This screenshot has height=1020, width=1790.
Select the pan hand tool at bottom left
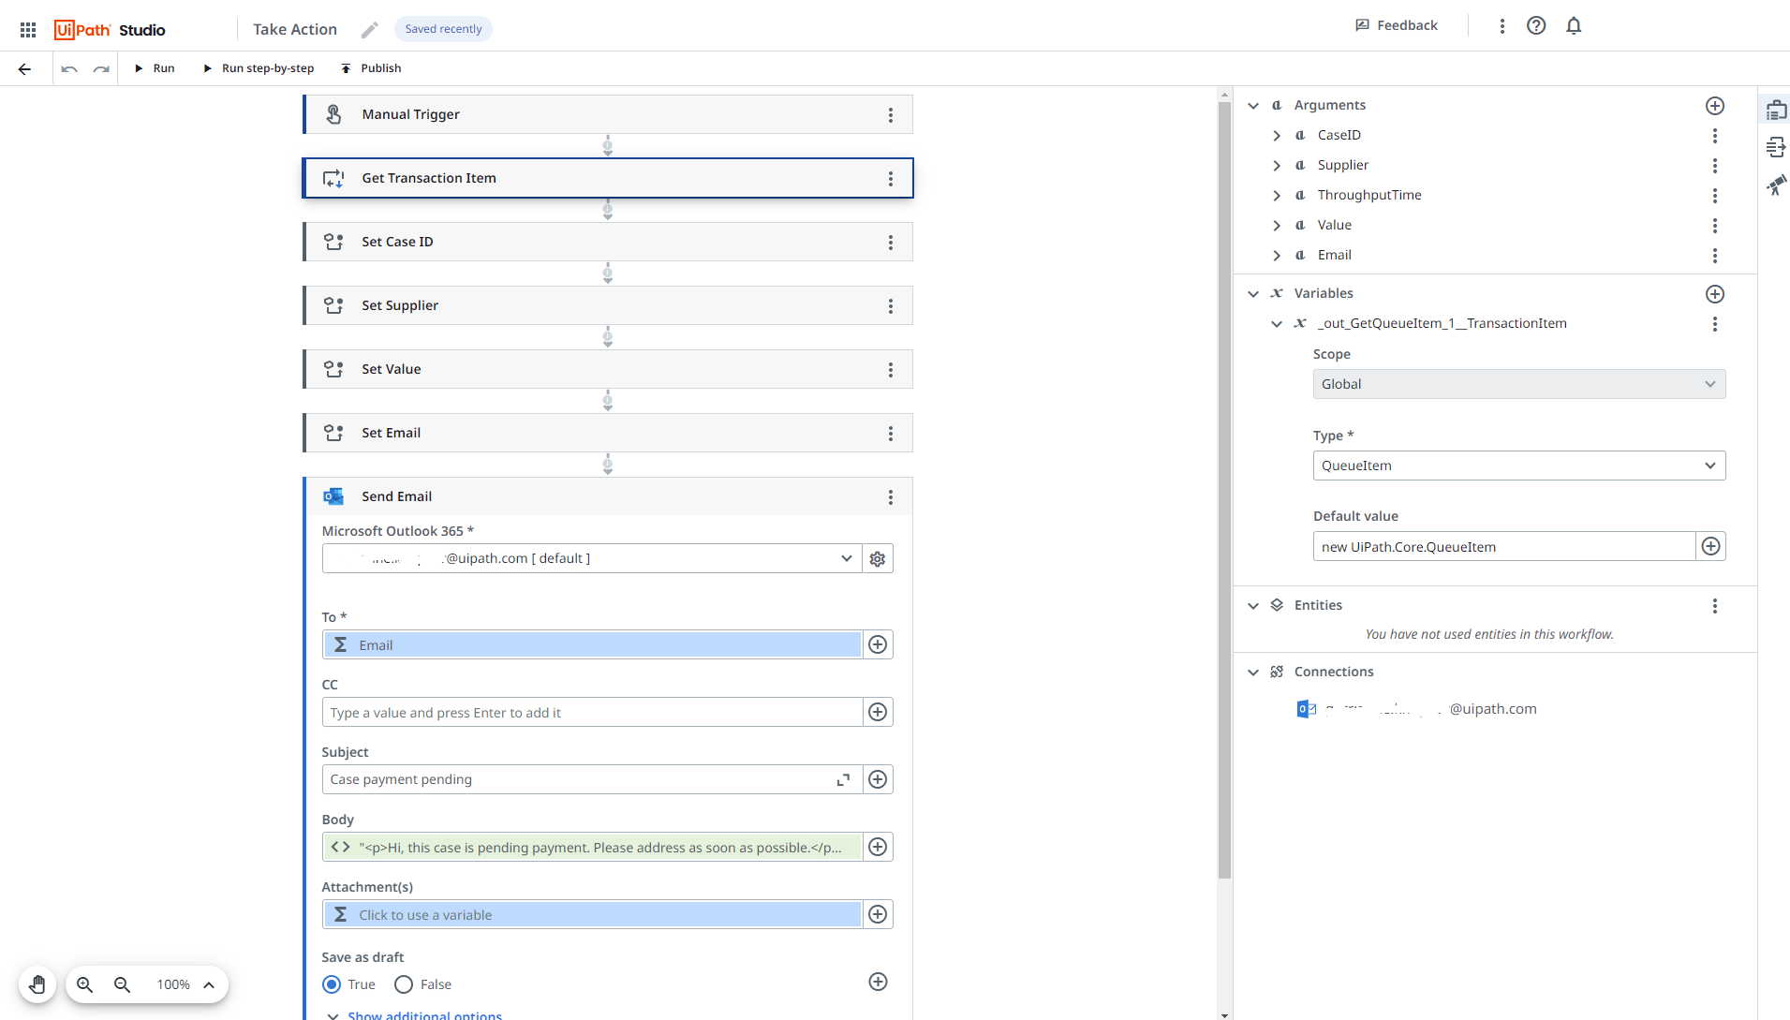pyautogui.click(x=37, y=984)
